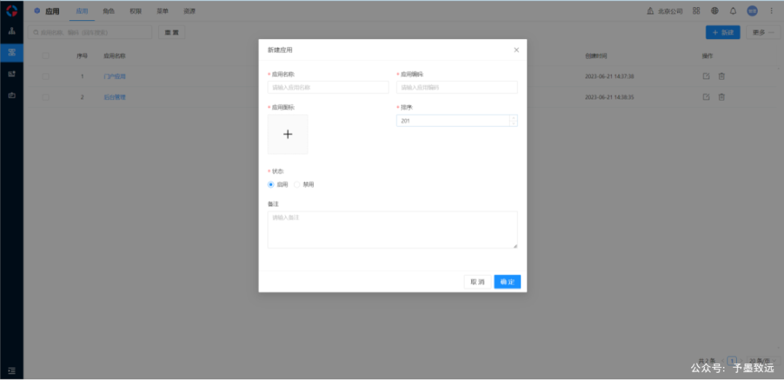Click the 确定 button in dialog
The width and height of the screenshot is (784, 380).
pos(507,281)
